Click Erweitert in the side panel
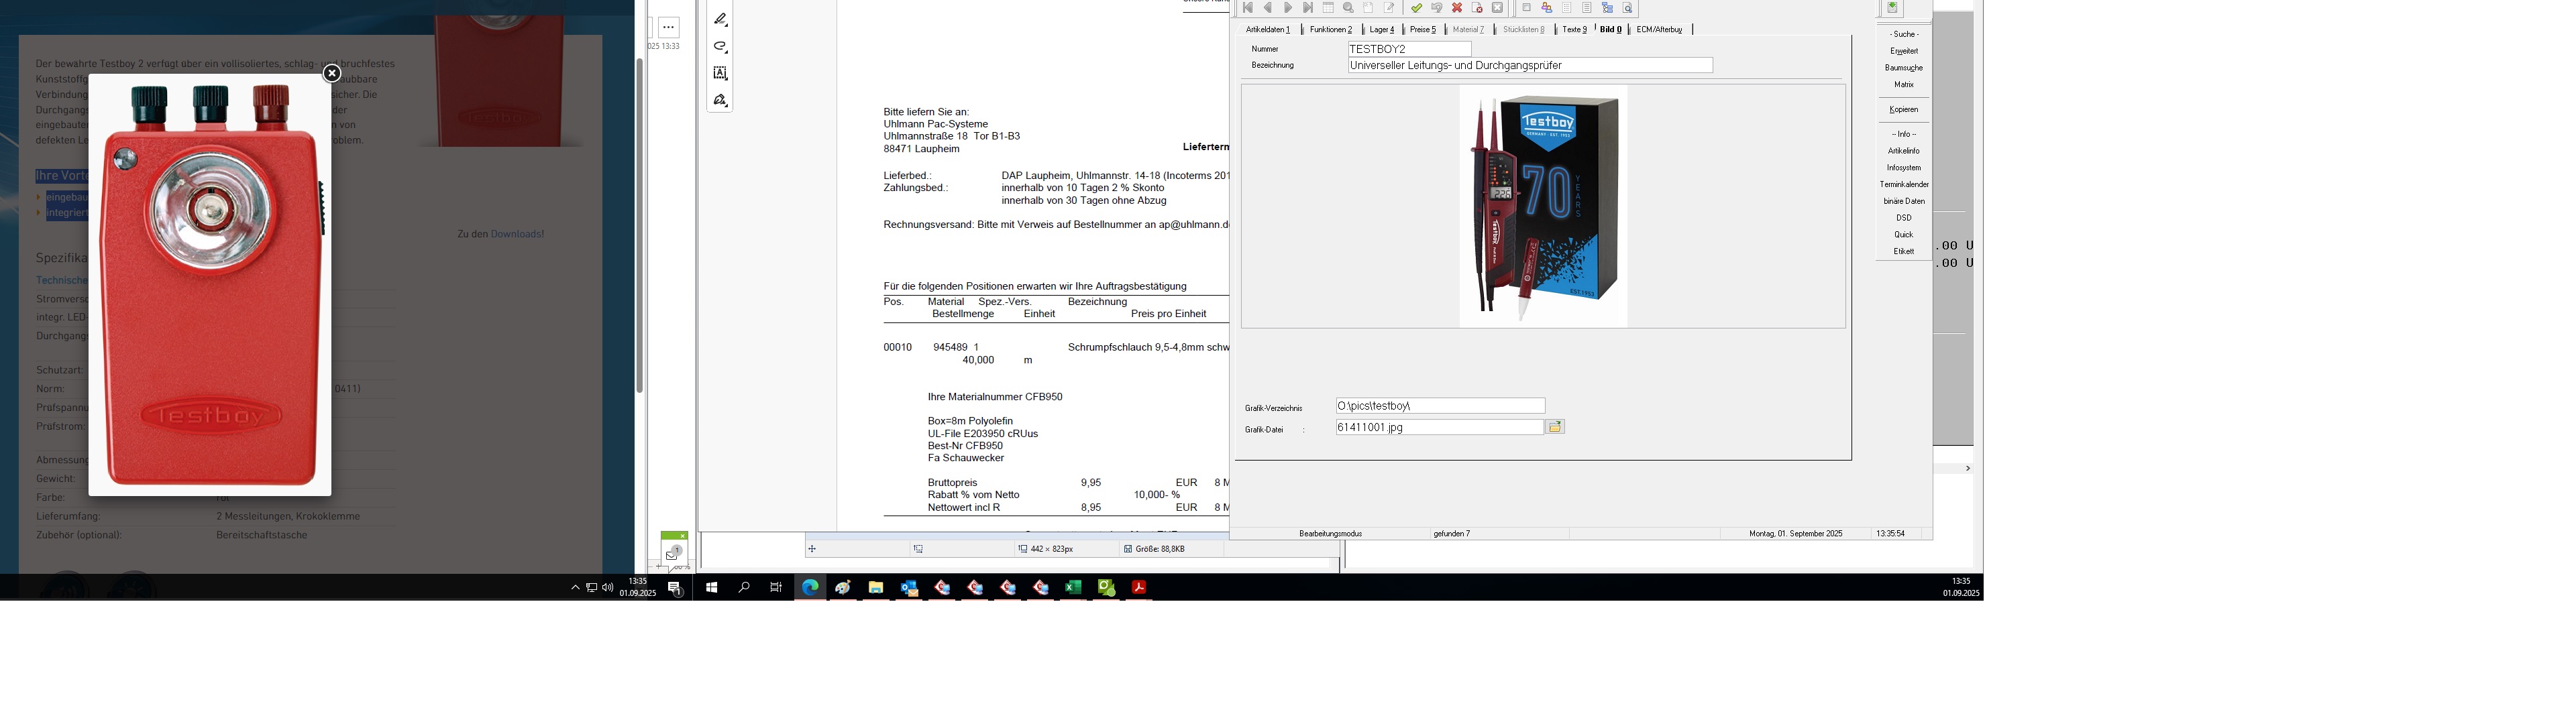 tap(1904, 51)
